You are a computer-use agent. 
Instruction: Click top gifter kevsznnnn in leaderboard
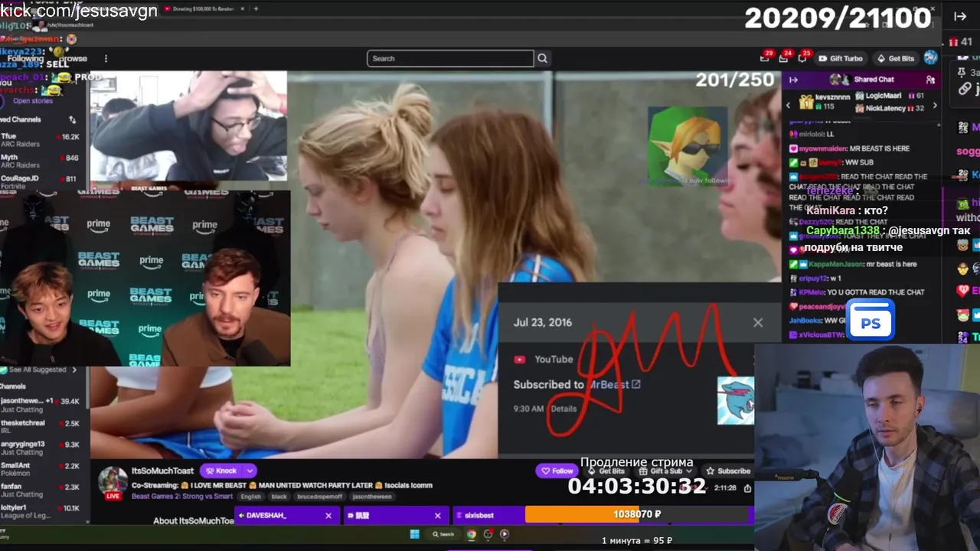[825, 102]
